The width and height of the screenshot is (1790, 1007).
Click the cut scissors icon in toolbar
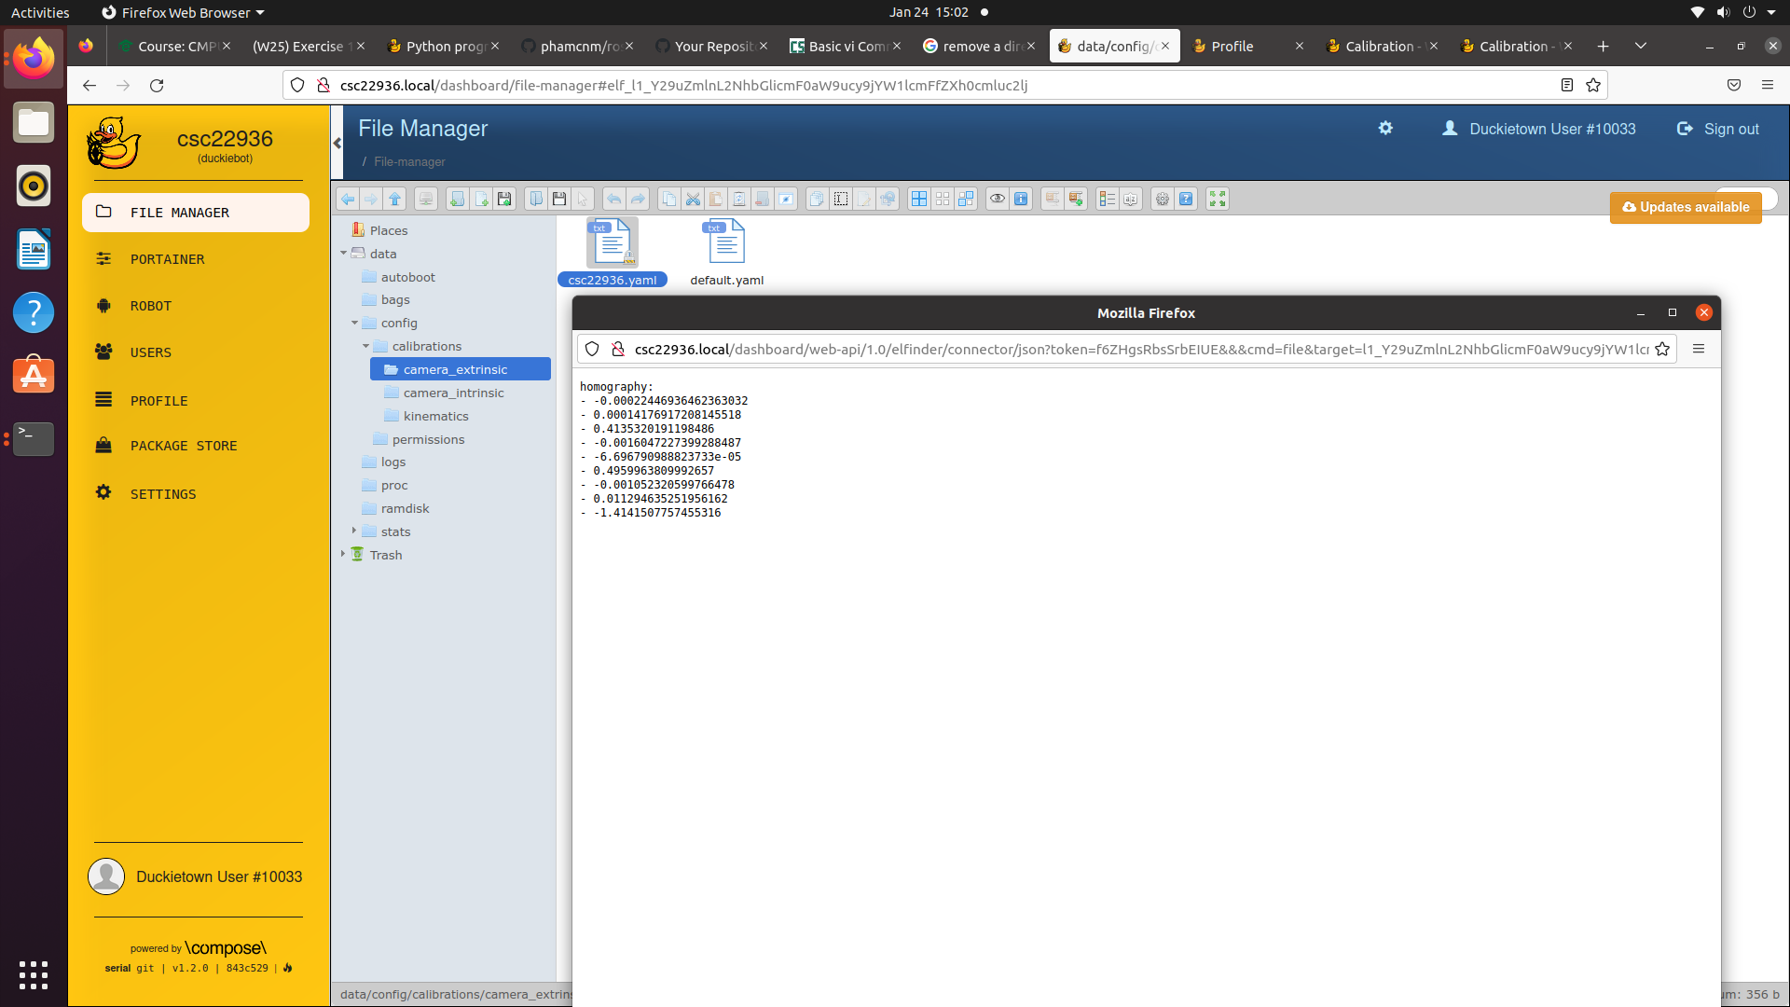(x=693, y=199)
